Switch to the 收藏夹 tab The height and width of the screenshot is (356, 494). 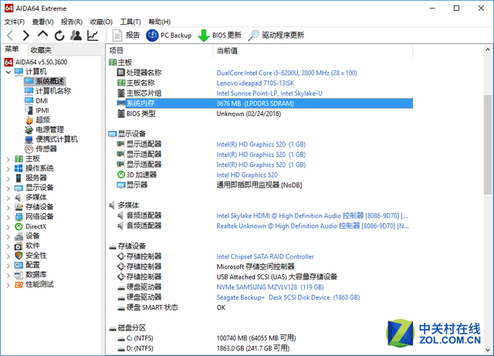point(41,50)
